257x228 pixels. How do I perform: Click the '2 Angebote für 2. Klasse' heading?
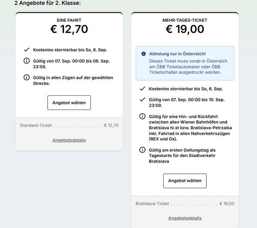(x=48, y=3)
